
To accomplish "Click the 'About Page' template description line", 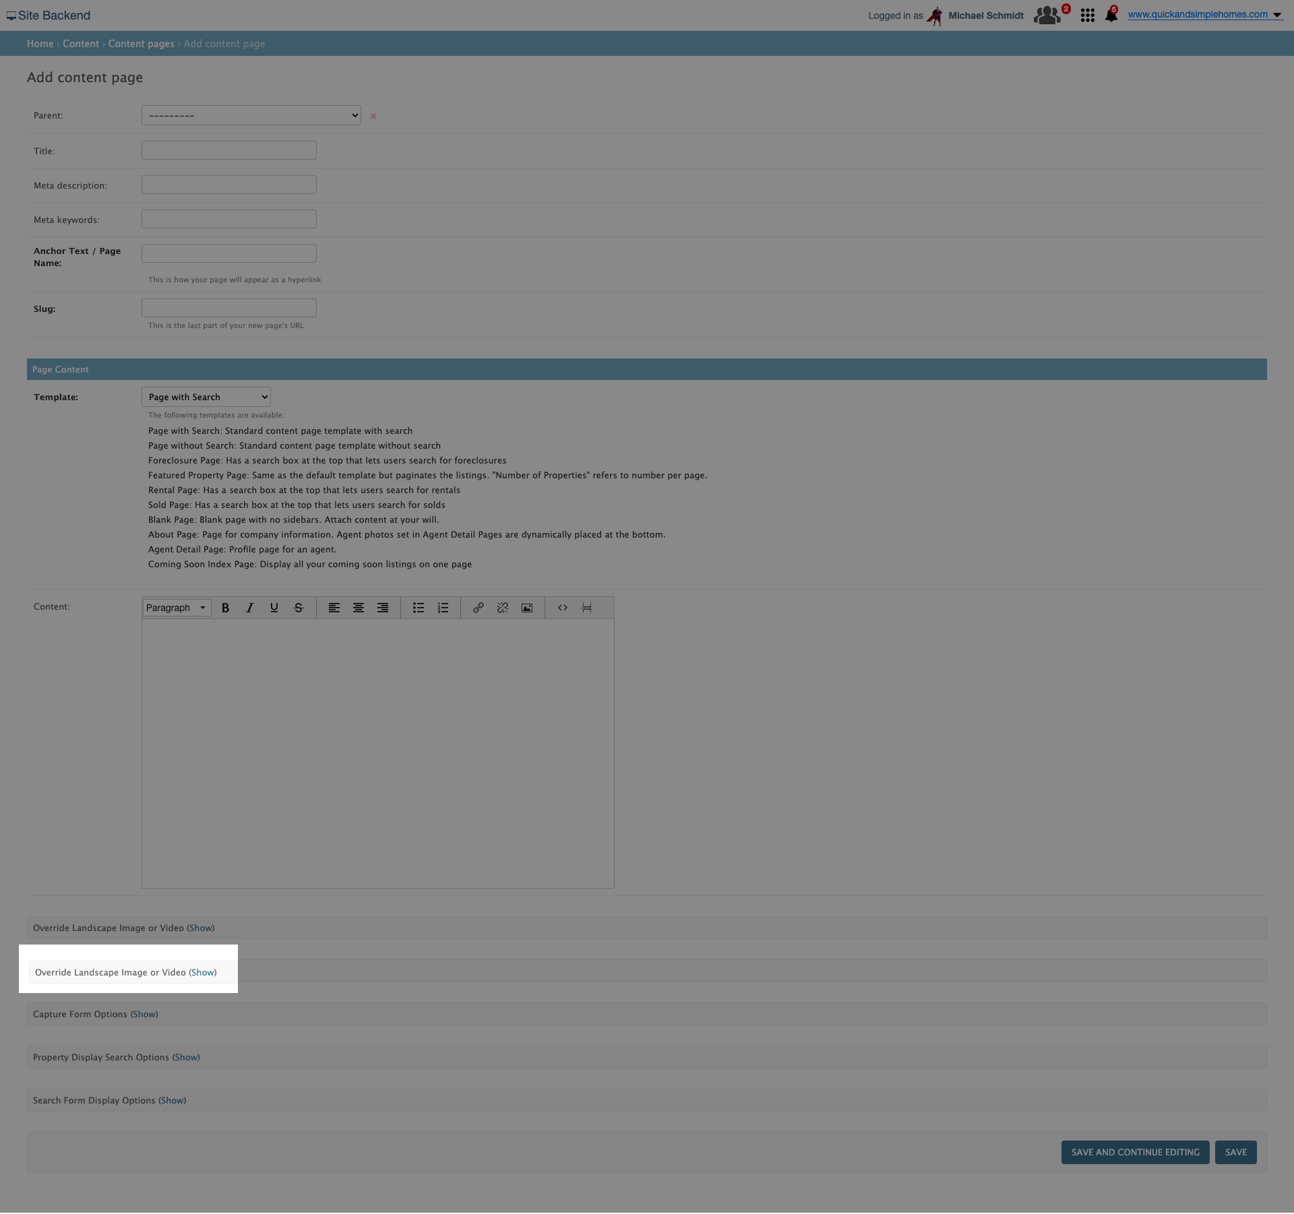I will tap(407, 535).
